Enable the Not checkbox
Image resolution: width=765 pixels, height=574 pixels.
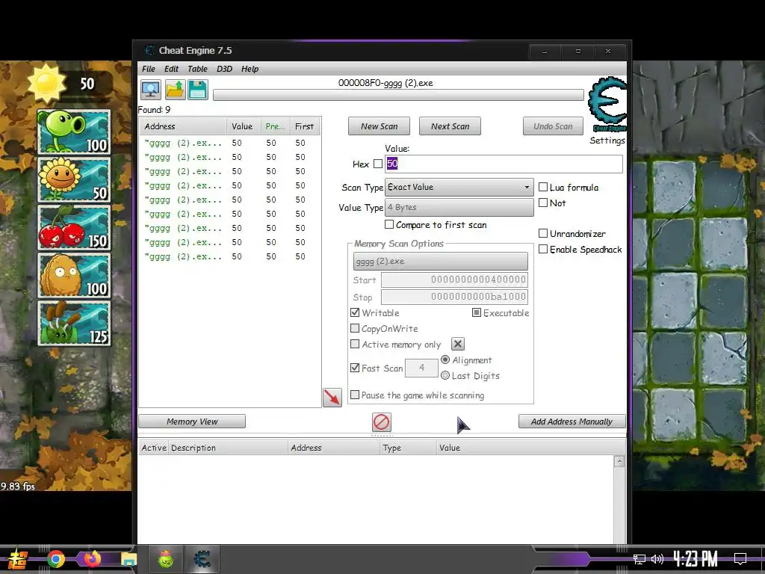coord(543,203)
